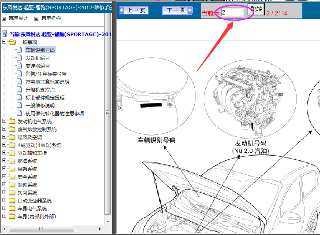The height and width of the screenshot is (235, 320).
Task: Collapse the 一般事项 folder
Action: pyautogui.click(x=4, y=42)
